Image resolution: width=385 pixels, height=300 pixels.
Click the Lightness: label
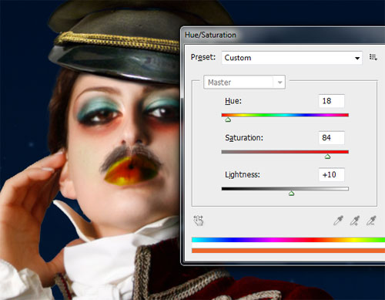[x=243, y=175]
